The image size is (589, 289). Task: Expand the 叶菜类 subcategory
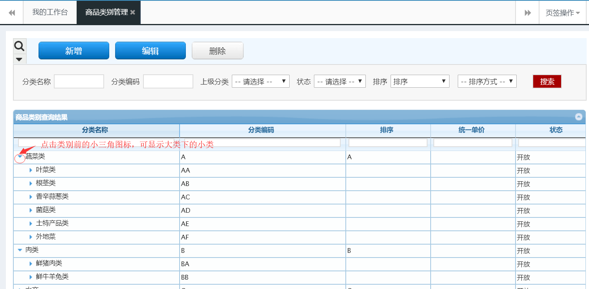click(31, 170)
